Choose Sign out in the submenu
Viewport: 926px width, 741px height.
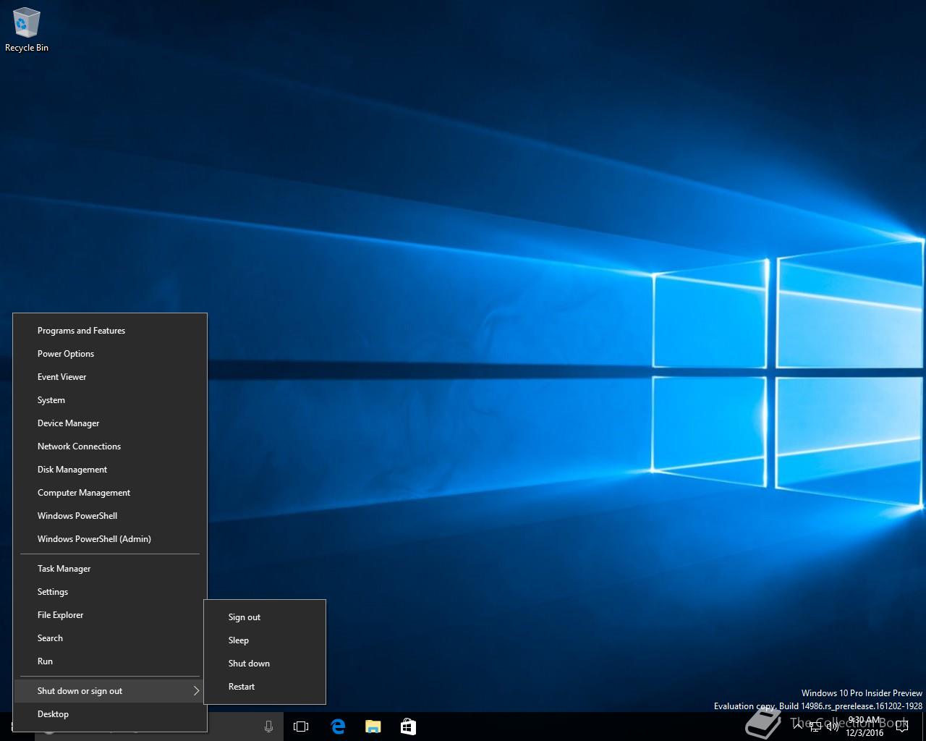265,617
